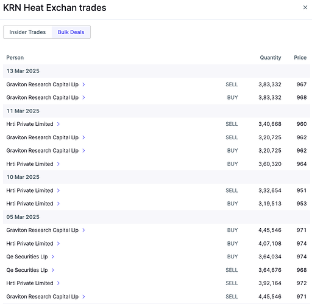312x304 pixels.
Task: Click quantity 3,83,332 in the SELL 967 row
Action: pyautogui.click(x=270, y=85)
